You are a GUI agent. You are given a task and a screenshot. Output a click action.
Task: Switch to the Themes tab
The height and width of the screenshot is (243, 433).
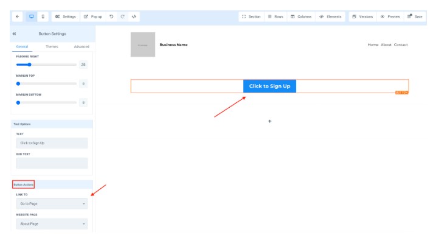(x=52, y=47)
